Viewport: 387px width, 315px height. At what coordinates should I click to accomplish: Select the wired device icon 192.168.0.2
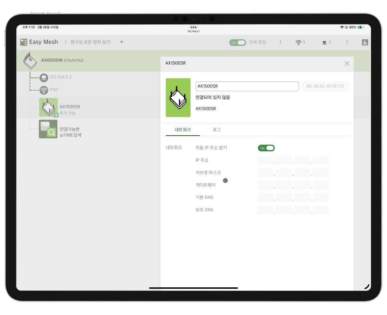click(44, 77)
